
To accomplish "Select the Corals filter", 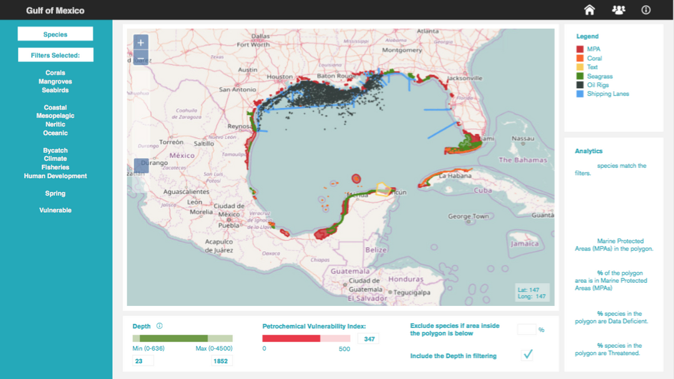I will [x=56, y=73].
